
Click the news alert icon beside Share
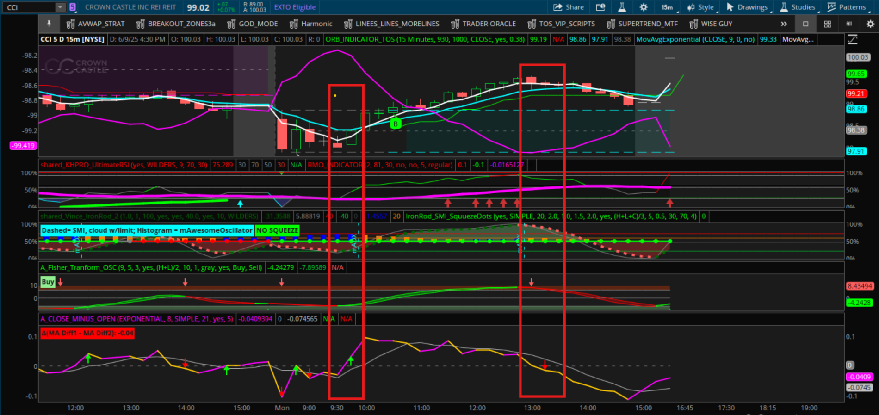(600, 7)
